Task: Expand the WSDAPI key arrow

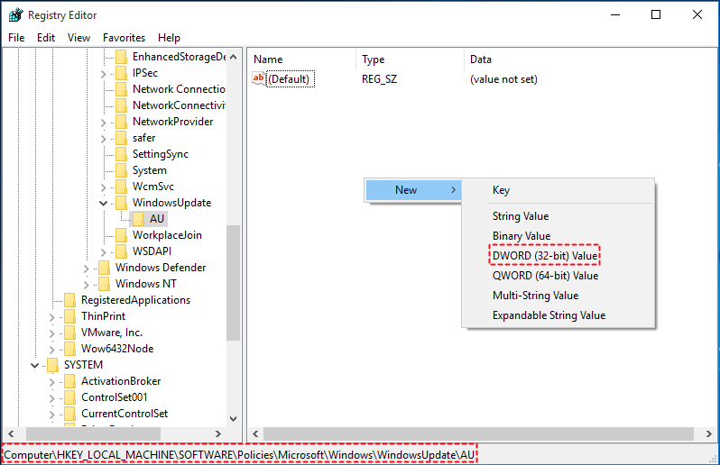Action: tap(104, 252)
